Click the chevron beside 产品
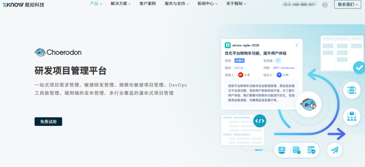Viewport: 365px width, 167px height. [101, 4]
